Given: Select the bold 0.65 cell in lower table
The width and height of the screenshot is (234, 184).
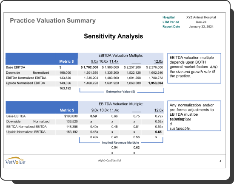Looking at the screenshot, I should (x=158, y=132).
